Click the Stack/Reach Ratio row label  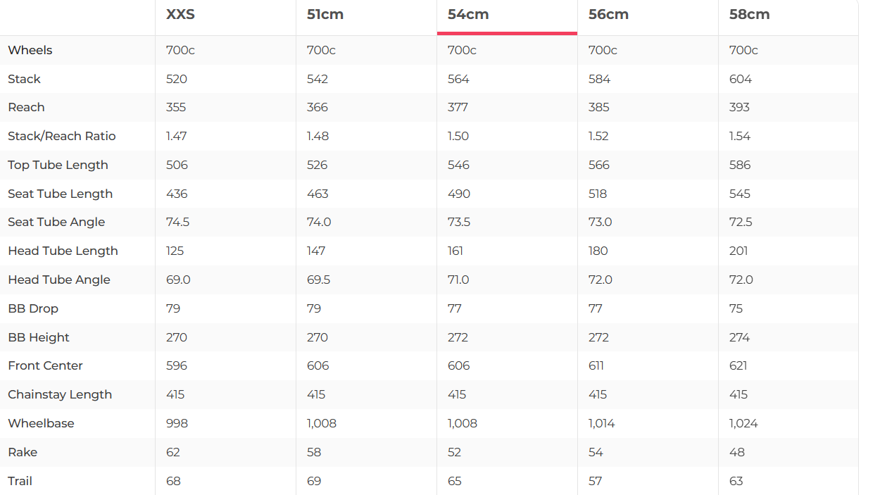tap(62, 136)
